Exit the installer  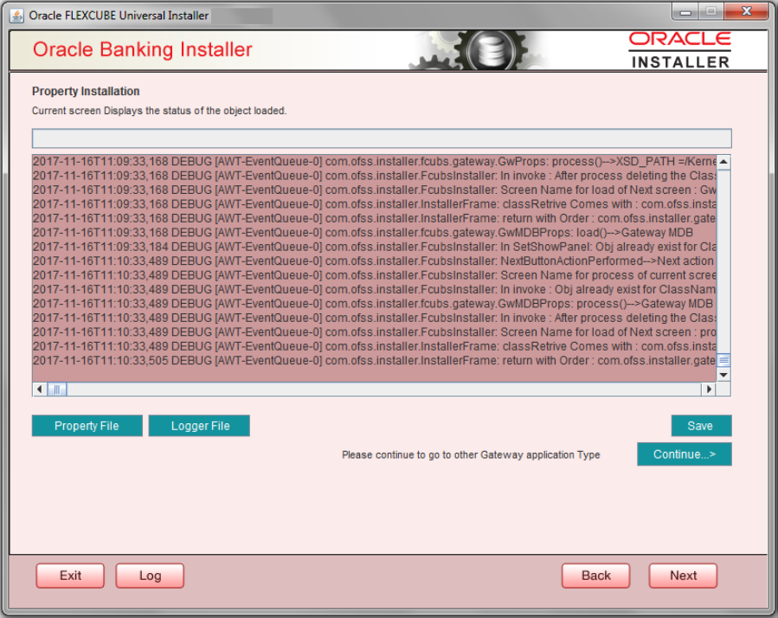[x=69, y=575]
